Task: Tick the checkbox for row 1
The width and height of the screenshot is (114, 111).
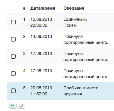Action: [13, 22]
